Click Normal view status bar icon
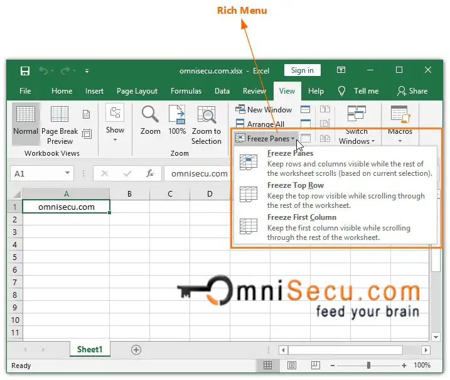The height and width of the screenshot is (380, 450). (267, 365)
